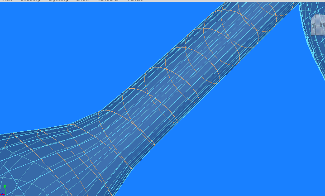Click the BACK face of the view cube
This screenshot has width=325, height=196.
pos(320,25)
